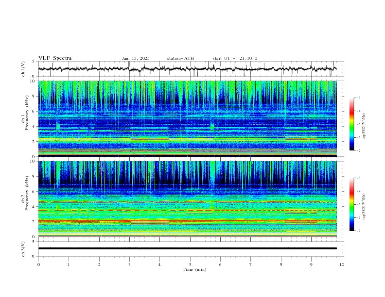Viewport: 385px width, 297px height.
Task: Click the ch.1 spectrogram colorbar
Action: [x=351, y=124]
